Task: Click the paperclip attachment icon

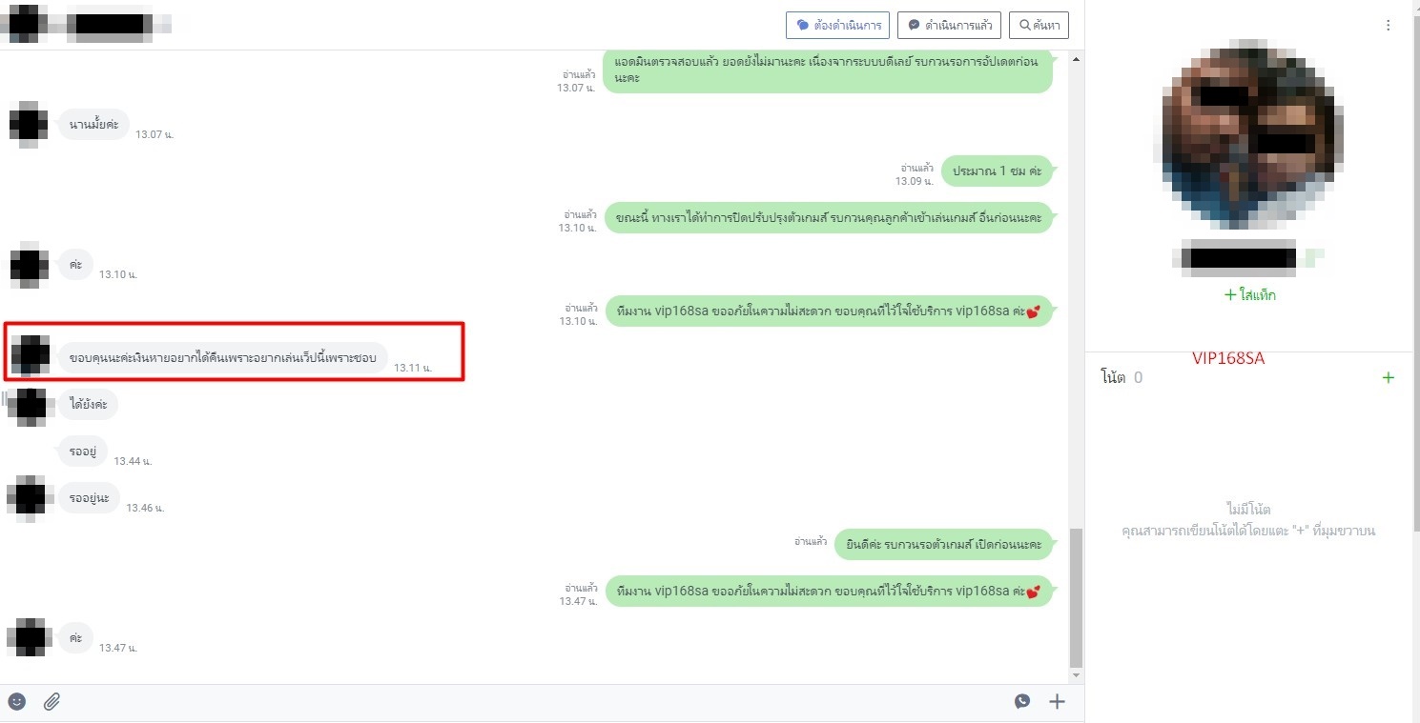Action: tap(52, 702)
